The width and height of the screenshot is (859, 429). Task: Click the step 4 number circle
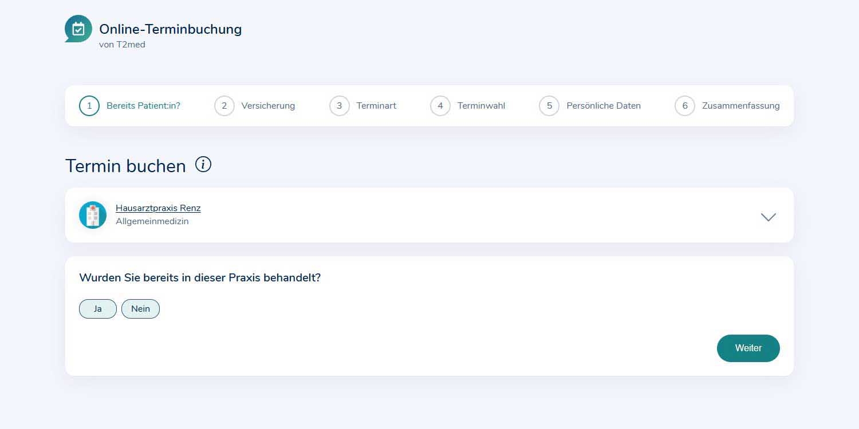pyautogui.click(x=440, y=106)
